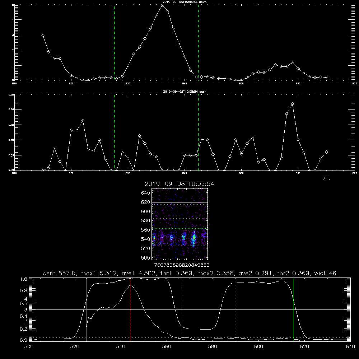Select the highest diamond marker on the dawn curve
The image size is (359, 359).
[162, 5]
